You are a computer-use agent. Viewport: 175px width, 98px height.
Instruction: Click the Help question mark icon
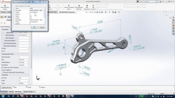pos(163,2)
